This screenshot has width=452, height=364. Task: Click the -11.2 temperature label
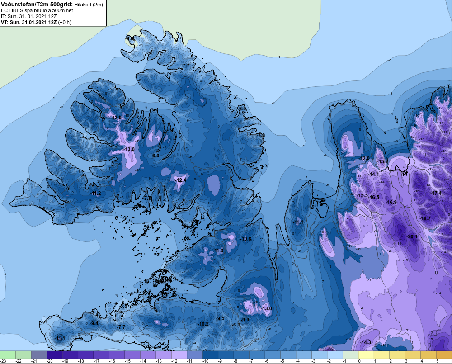[95, 193]
